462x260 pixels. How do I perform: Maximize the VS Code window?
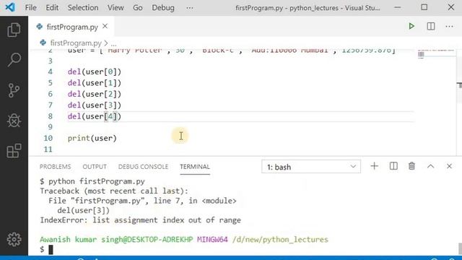(x=424, y=7)
